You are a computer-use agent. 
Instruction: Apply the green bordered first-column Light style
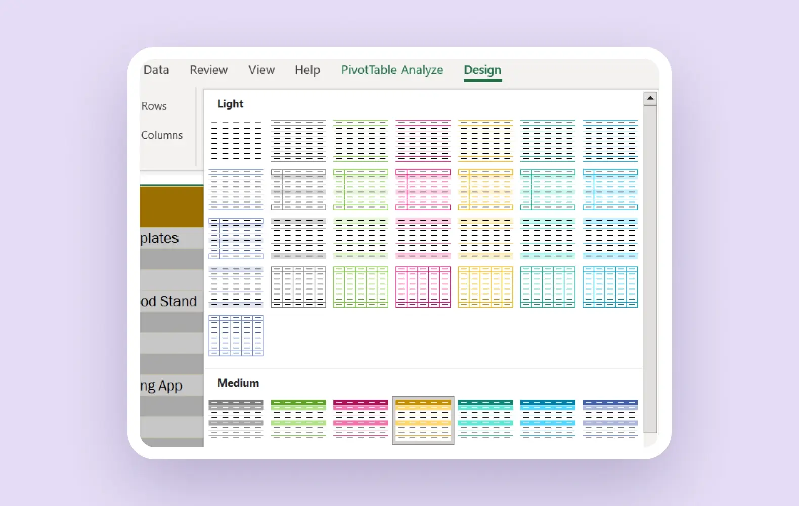(361, 190)
